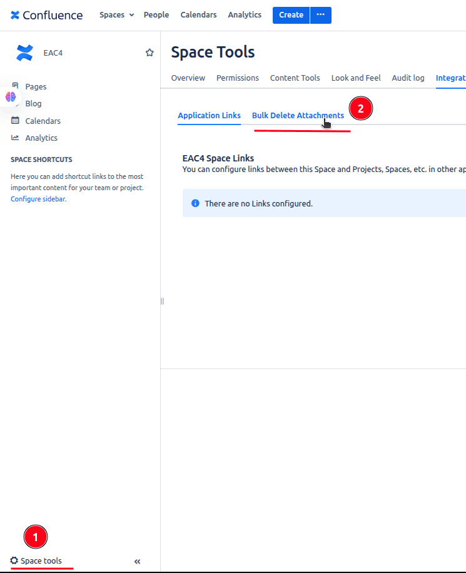Click the Space tools gear icon
The image size is (466, 573).
click(x=14, y=561)
